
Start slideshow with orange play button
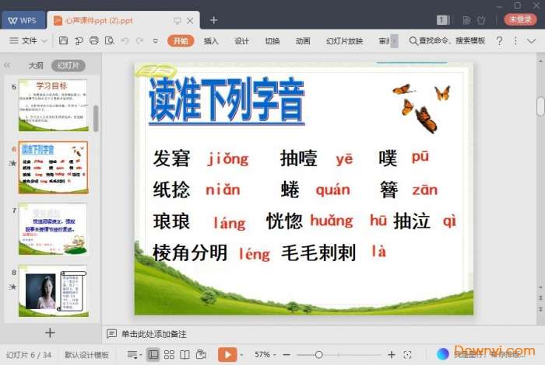pos(227,354)
